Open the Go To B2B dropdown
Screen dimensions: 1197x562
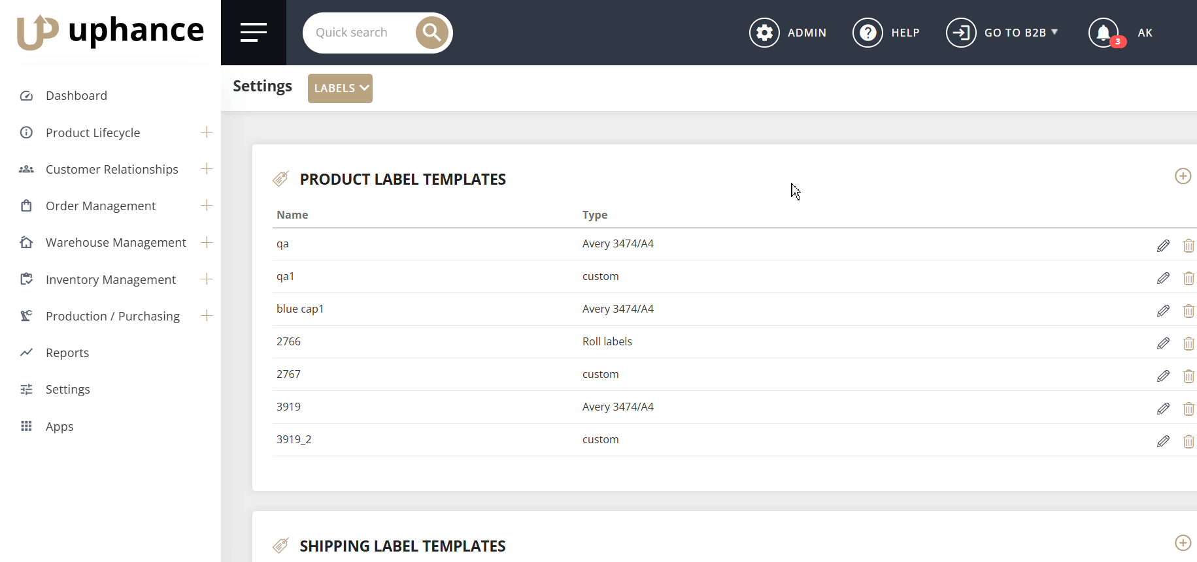(x=1020, y=33)
